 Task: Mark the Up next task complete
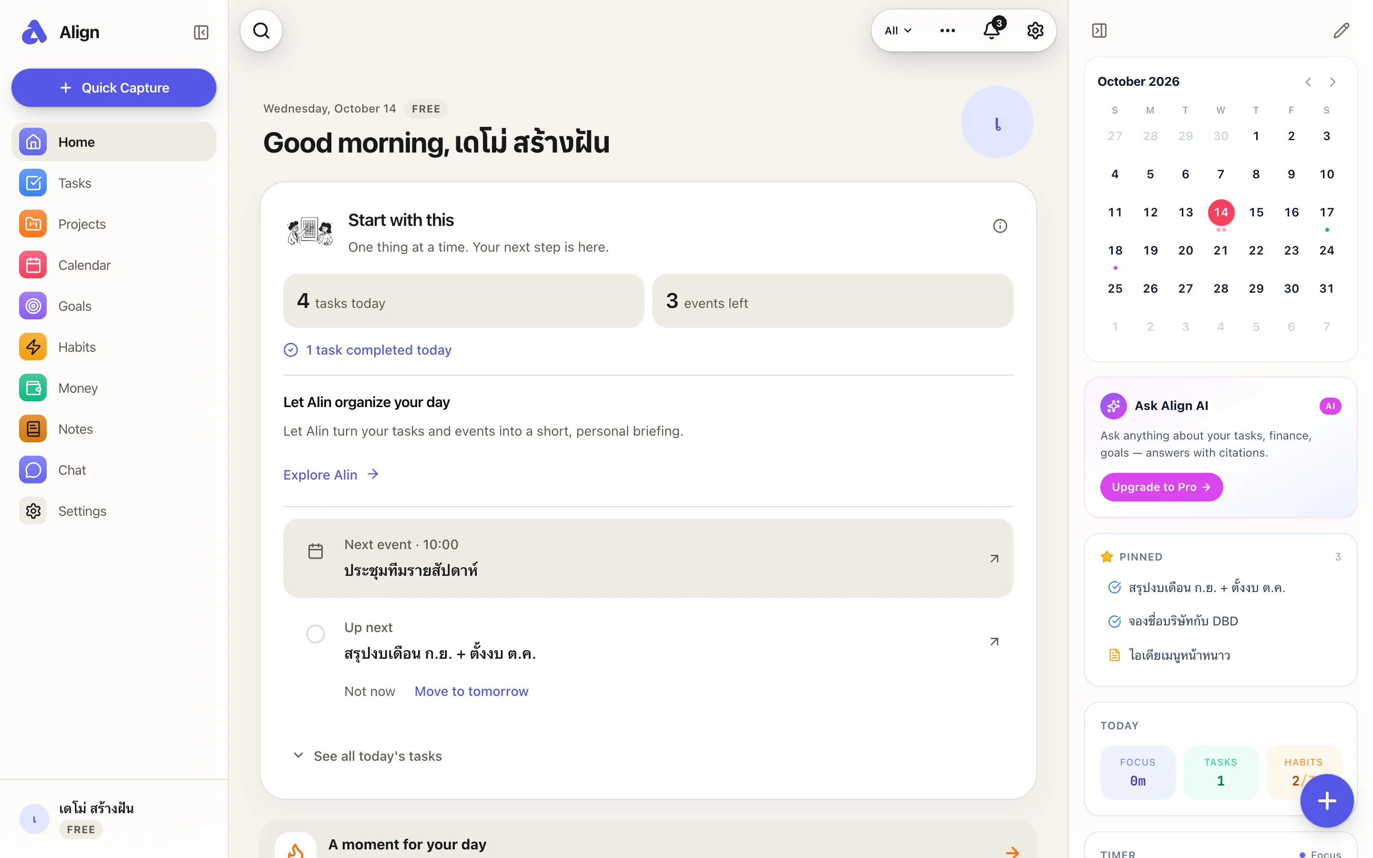pos(316,634)
